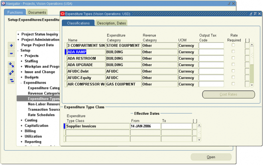263x165 pixels.
Task: Click the ADA RESTROOM name cell
Action: pos(86,58)
